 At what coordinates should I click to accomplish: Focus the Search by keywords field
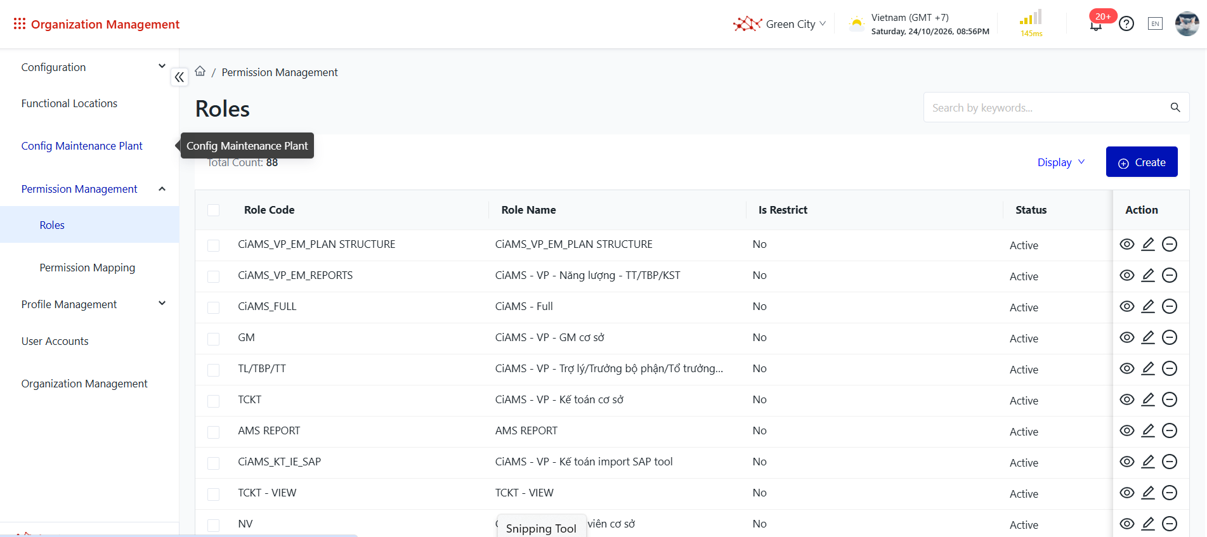click(1056, 108)
